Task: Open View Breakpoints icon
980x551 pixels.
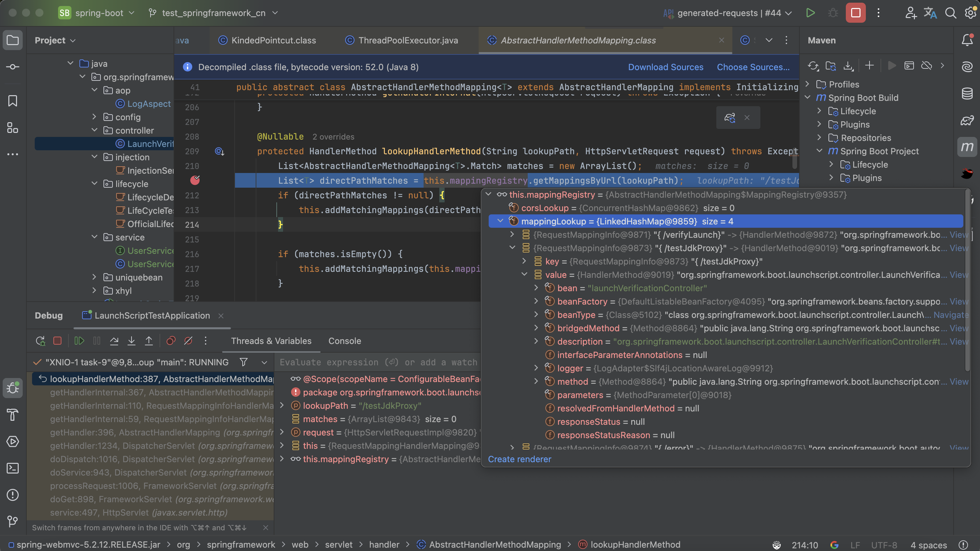Action: click(x=171, y=341)
